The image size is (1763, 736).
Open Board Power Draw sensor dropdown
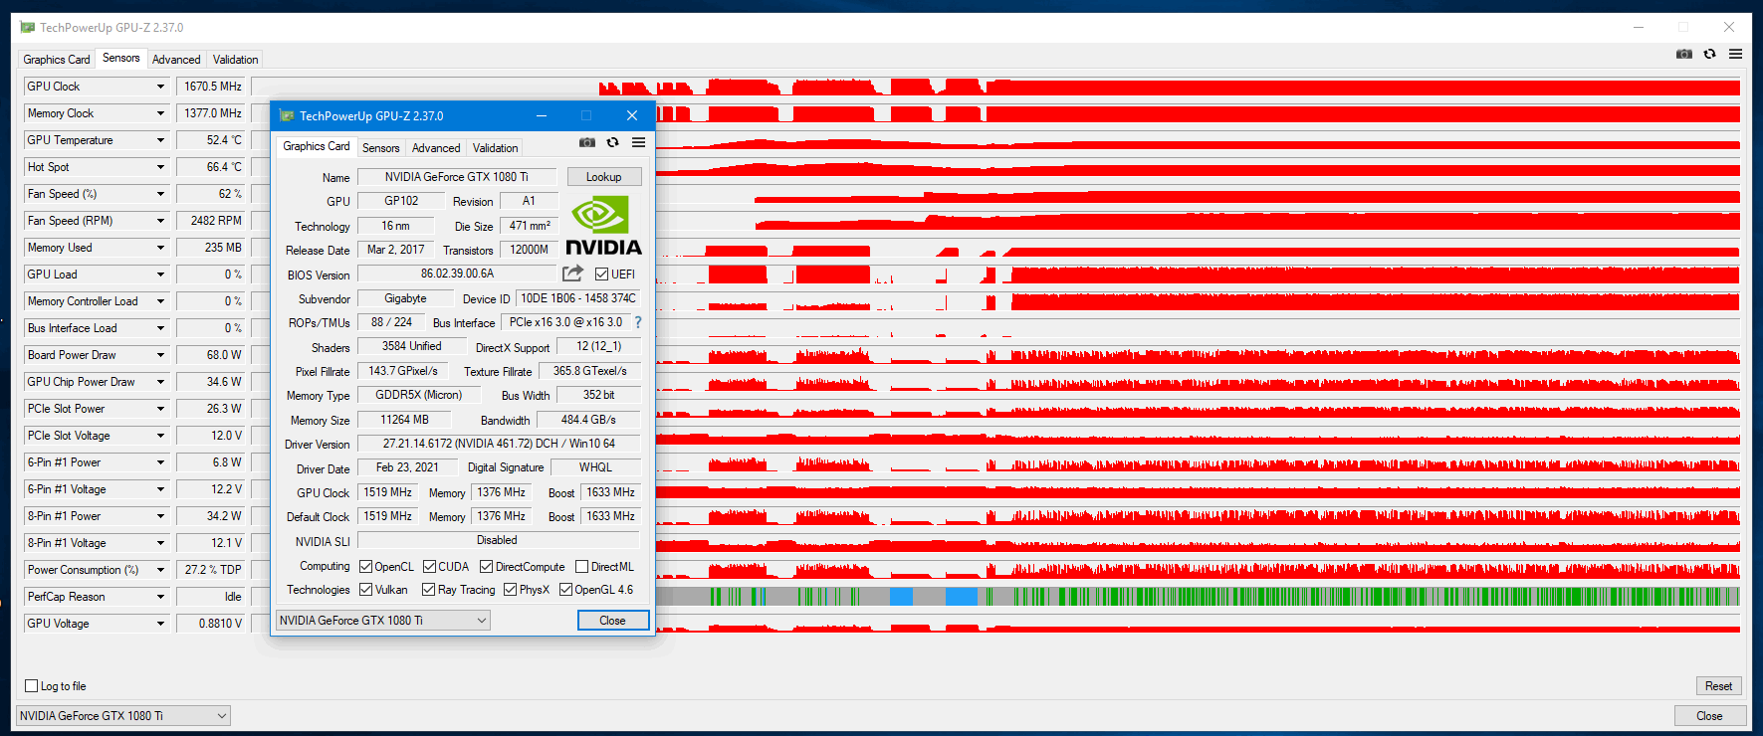pos(160,355)
